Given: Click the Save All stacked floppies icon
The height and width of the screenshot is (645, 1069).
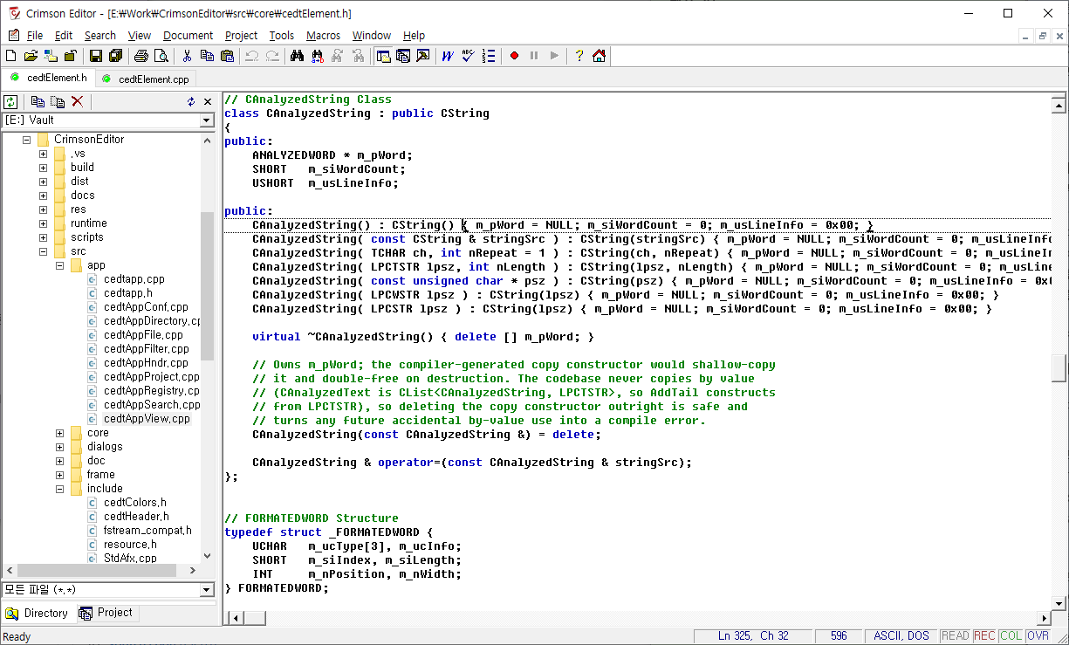Looking at the screenshot, I should tap(115, 56).
